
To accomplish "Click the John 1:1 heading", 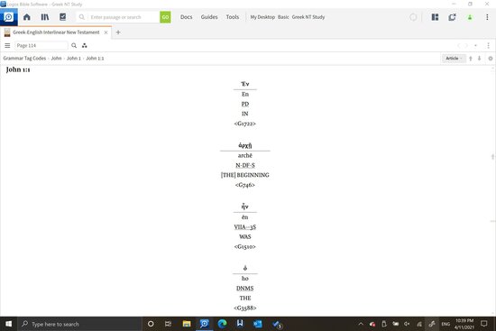I will [x=18, y=69].
